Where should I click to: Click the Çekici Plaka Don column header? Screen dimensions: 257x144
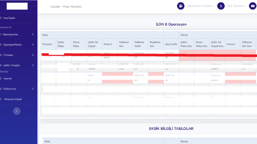(x=186, y=44)
